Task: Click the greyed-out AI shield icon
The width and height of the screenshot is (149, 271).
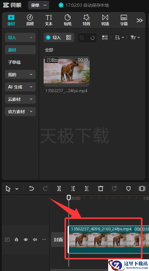Action: point(114,189)
